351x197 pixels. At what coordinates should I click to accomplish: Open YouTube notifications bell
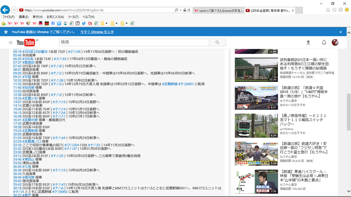point(324,42)
